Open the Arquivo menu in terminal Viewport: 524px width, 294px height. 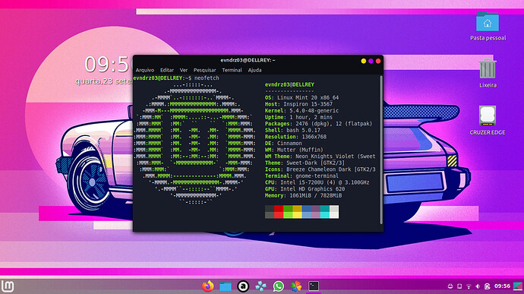click(145, 70)
